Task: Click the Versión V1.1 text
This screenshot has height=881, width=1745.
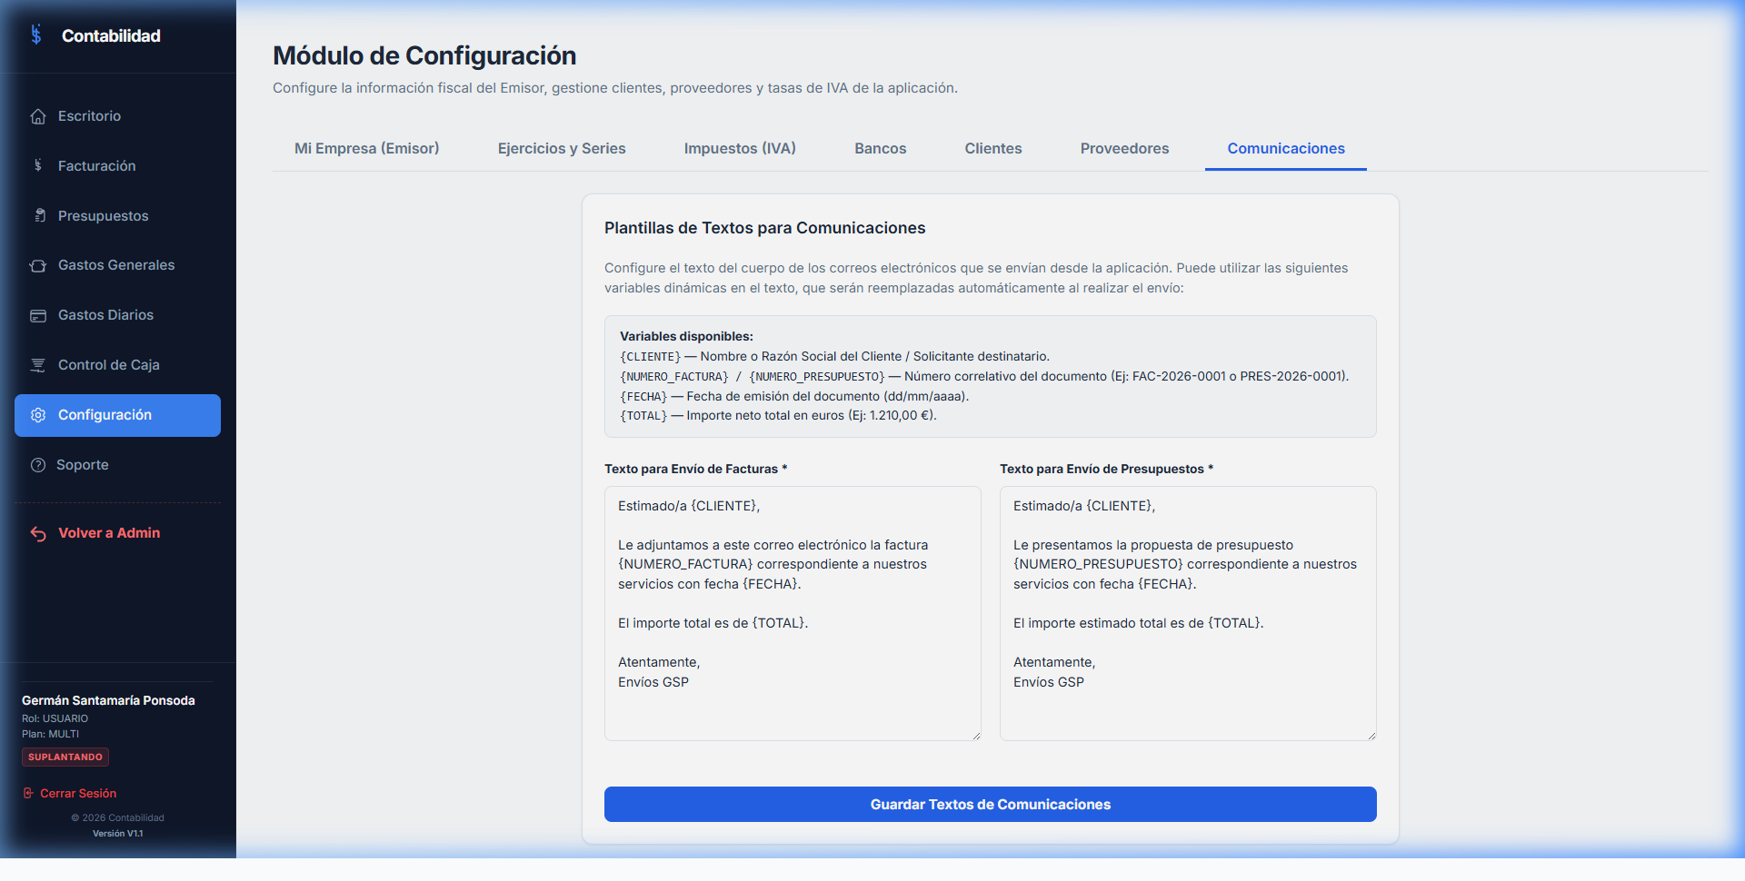Action: 117,834
